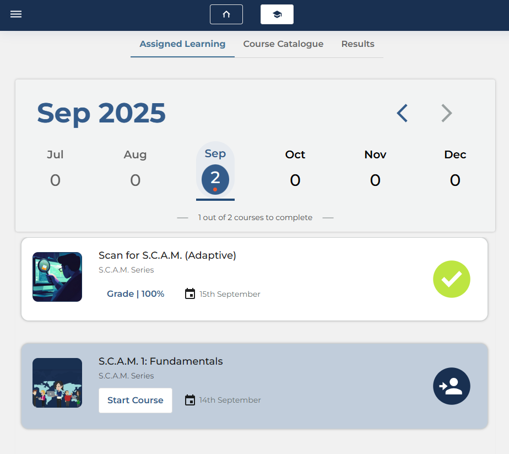
Task: Choose the Aug month in calendar
Action: (135, 169)
